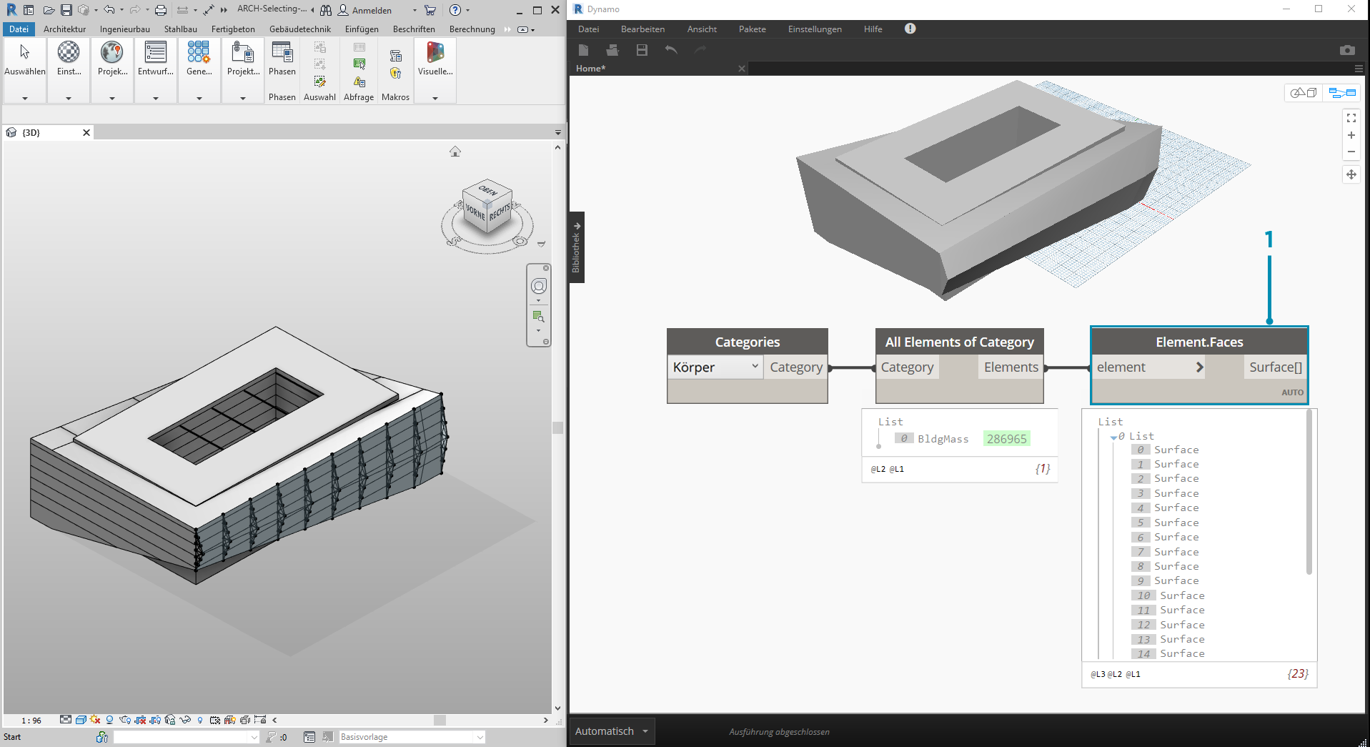
Task: Click element lacing chevron on Element.Faces node
Action: click(1200, 367)
